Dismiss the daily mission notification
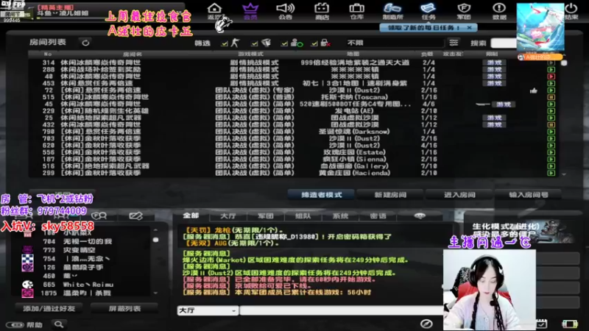 [x=470, y=28]
